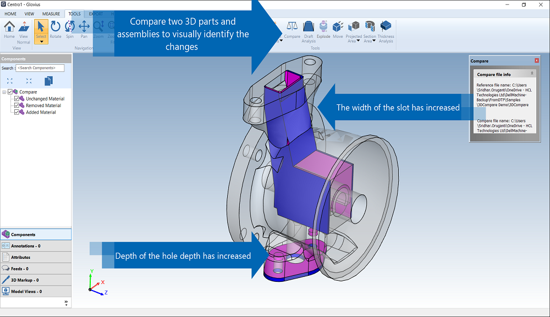The height and width of the screenshot is (317, 550).
Task: Open the Model Views - 0 panel
Action: [x=36, y=291]
